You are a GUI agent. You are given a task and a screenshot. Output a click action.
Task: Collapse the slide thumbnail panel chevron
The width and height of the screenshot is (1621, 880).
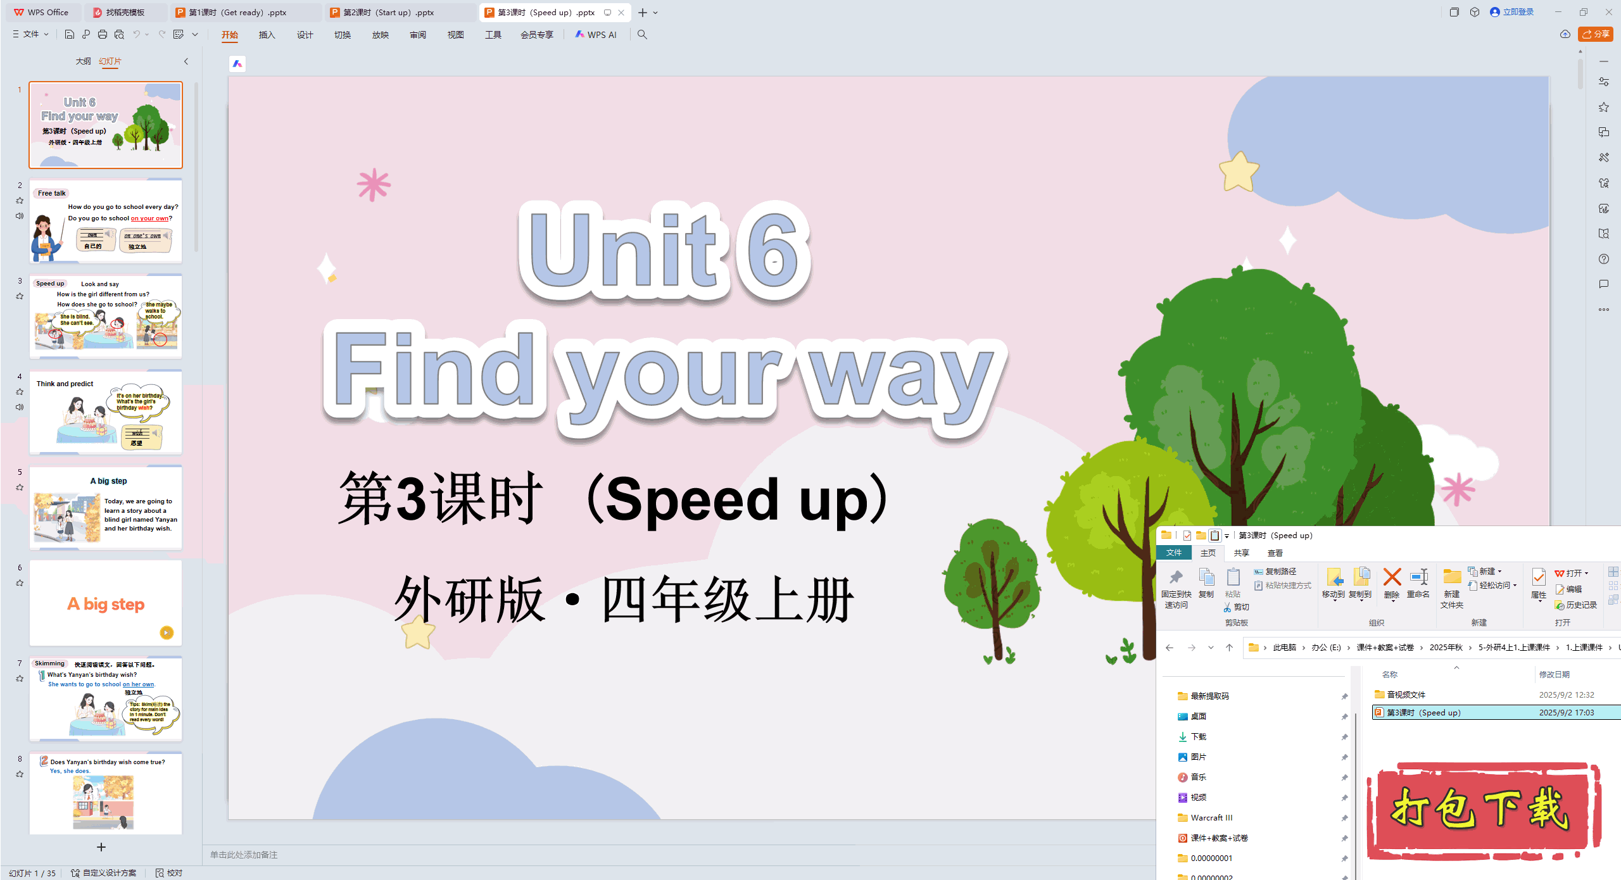point(186,61)
